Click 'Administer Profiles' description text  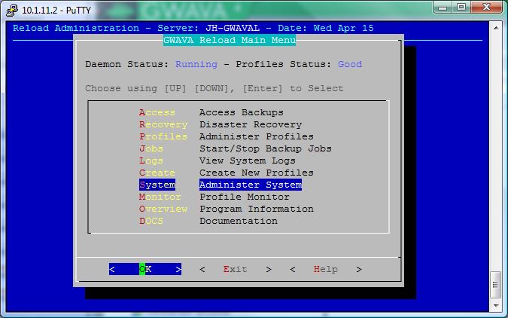[257, 136]
